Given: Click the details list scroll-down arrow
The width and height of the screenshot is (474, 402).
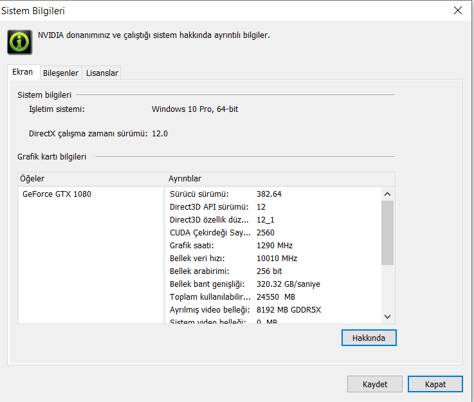Looking at the screenshot, I should [x=388, y=316].
